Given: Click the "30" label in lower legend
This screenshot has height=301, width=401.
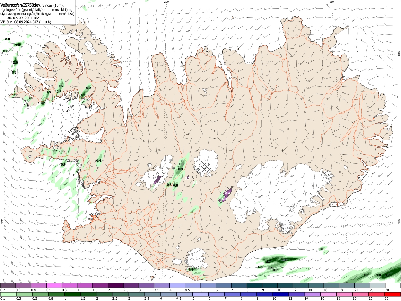Looking at the screenshot, I should (387, 298).
